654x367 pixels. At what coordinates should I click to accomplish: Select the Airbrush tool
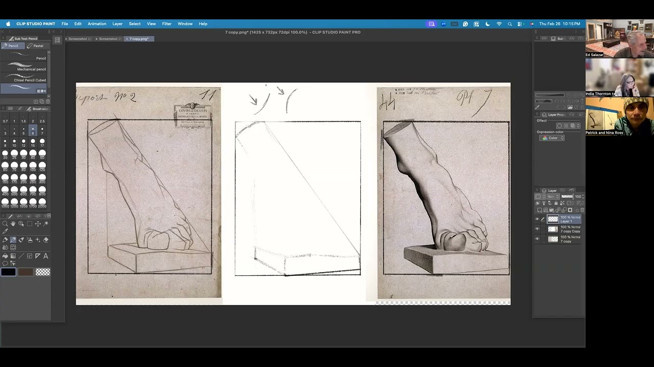(x=30, y=240)
